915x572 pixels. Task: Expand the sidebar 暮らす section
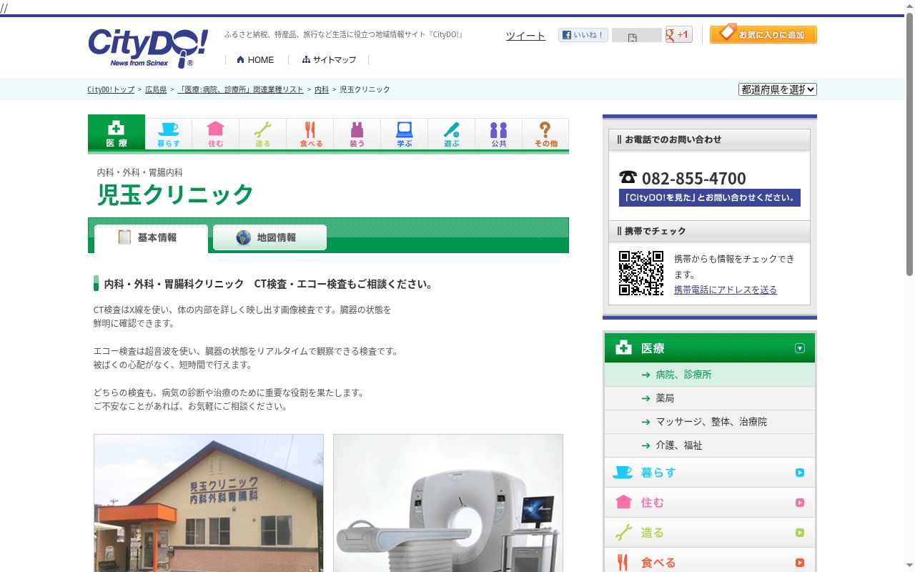click(710, 473)
